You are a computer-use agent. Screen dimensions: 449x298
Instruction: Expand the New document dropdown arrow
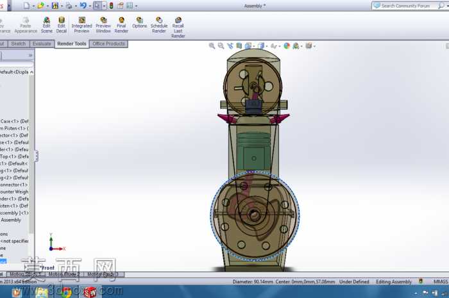click(x=33, y=6)
